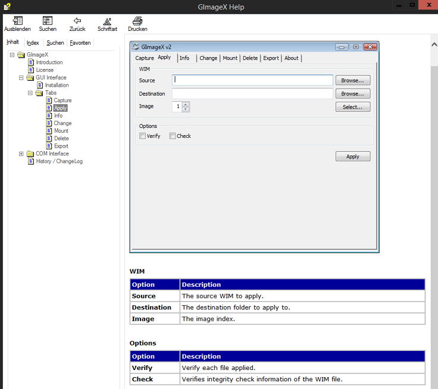Select License in the contents tree
The image size is (438, 389).
point(45,70)
